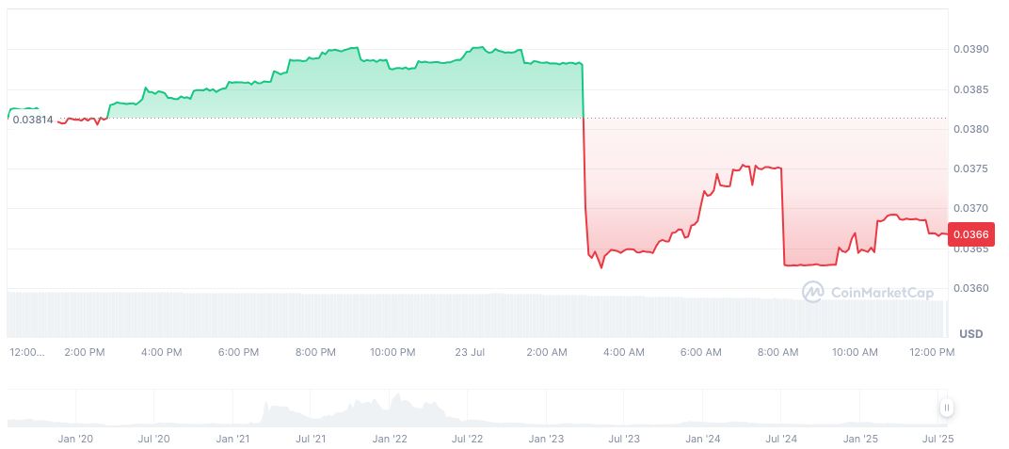The width and height of the screenshot is (1009, 449).
Task: Click the 12:00 PM label at chart end
Action: (x=932, y=352)
